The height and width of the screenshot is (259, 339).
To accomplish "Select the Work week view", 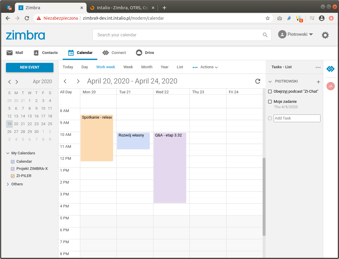I will [106, 67].
